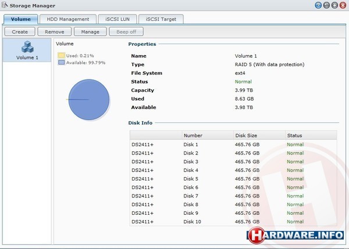349x249 pixels.
Task: Select the Disk 2 row
Action: pyautogui.click(x=233, y=153)
